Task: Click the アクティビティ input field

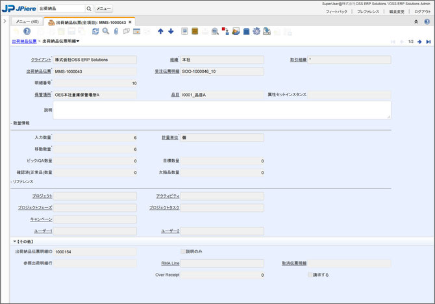Action: [x=222, y=196]
